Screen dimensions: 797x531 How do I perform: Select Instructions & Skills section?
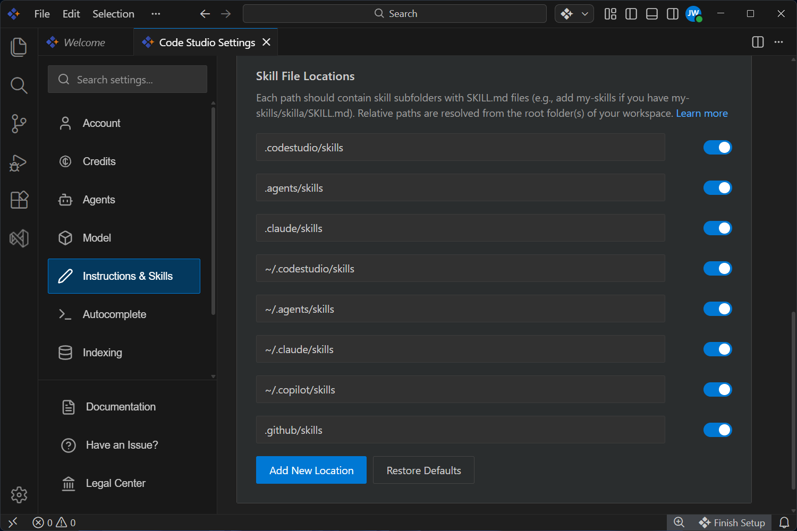(124, 276)
